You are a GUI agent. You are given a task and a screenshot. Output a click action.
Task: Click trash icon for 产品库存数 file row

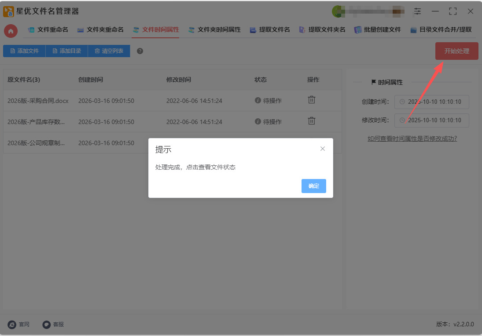(x=311, y=121)
